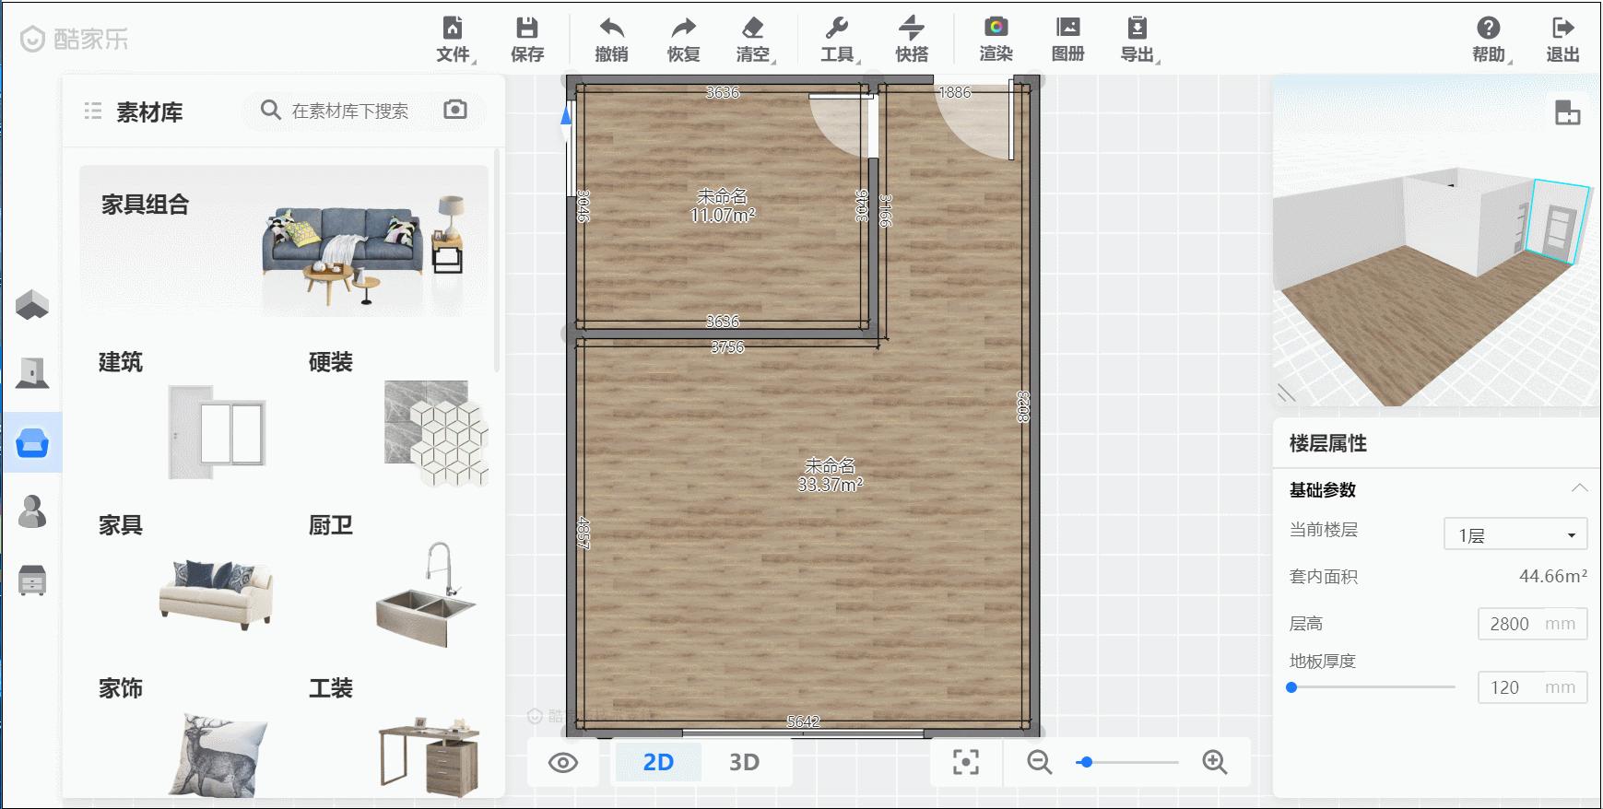Click the 楼层属性 panel title
Image resolution: width=1603 pixels, height=809 pixels.
[1327, 443]
